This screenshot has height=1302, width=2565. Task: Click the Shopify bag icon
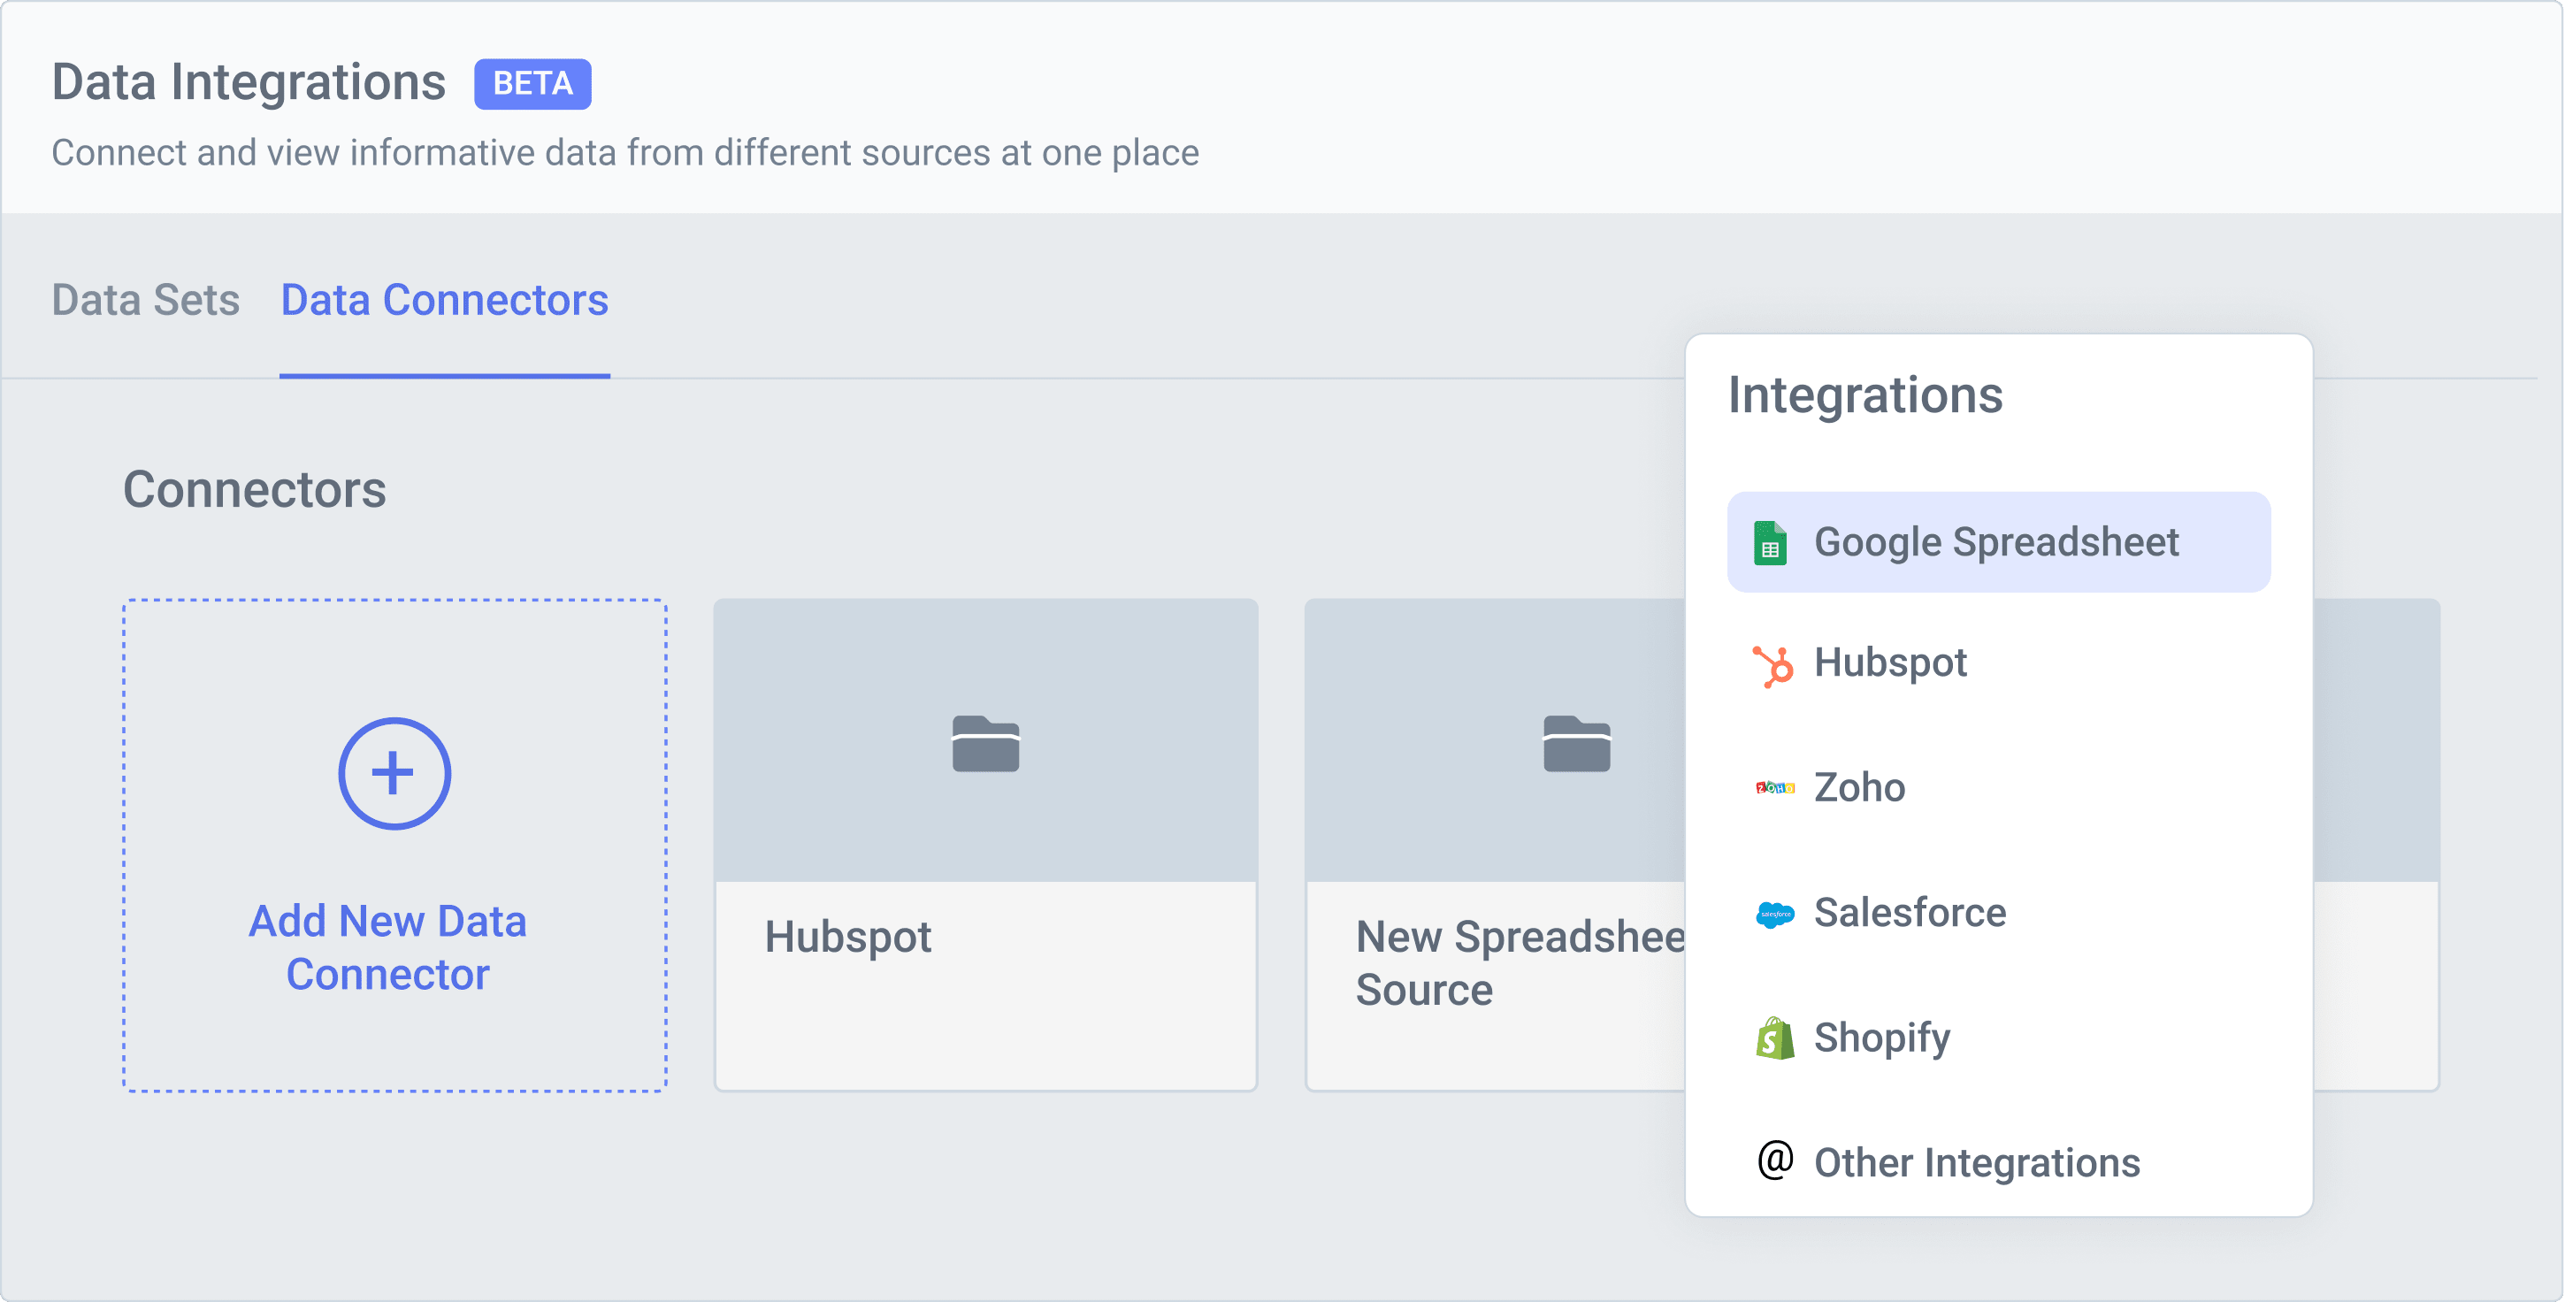click(x=1774, y=1038)
